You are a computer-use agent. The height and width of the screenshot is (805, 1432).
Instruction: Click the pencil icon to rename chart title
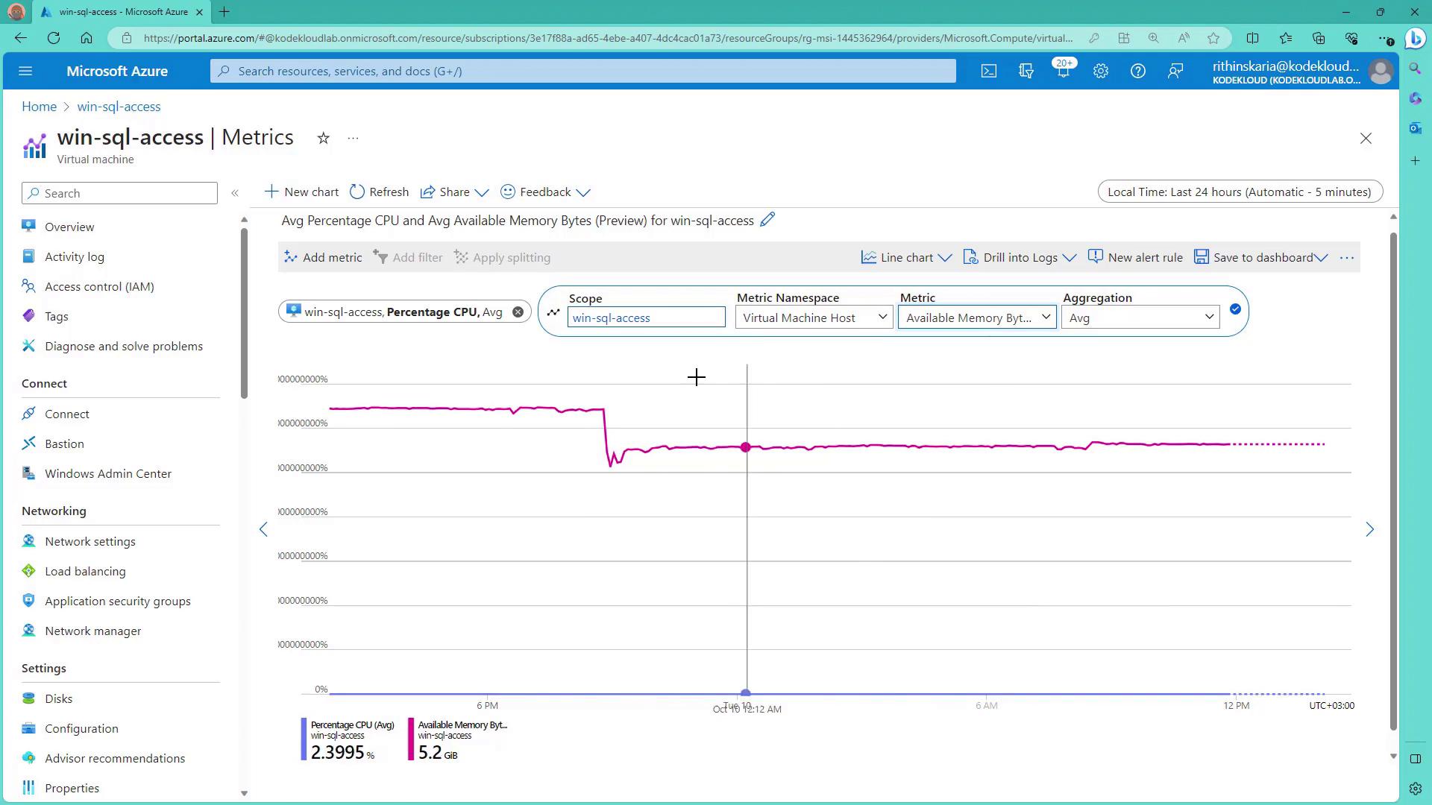tap(767, 220)
